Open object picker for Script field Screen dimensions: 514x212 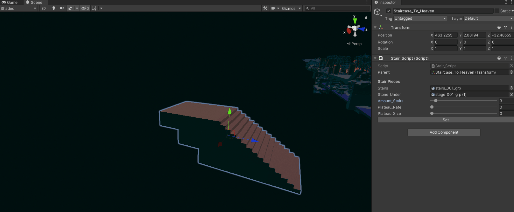point(511,66)
